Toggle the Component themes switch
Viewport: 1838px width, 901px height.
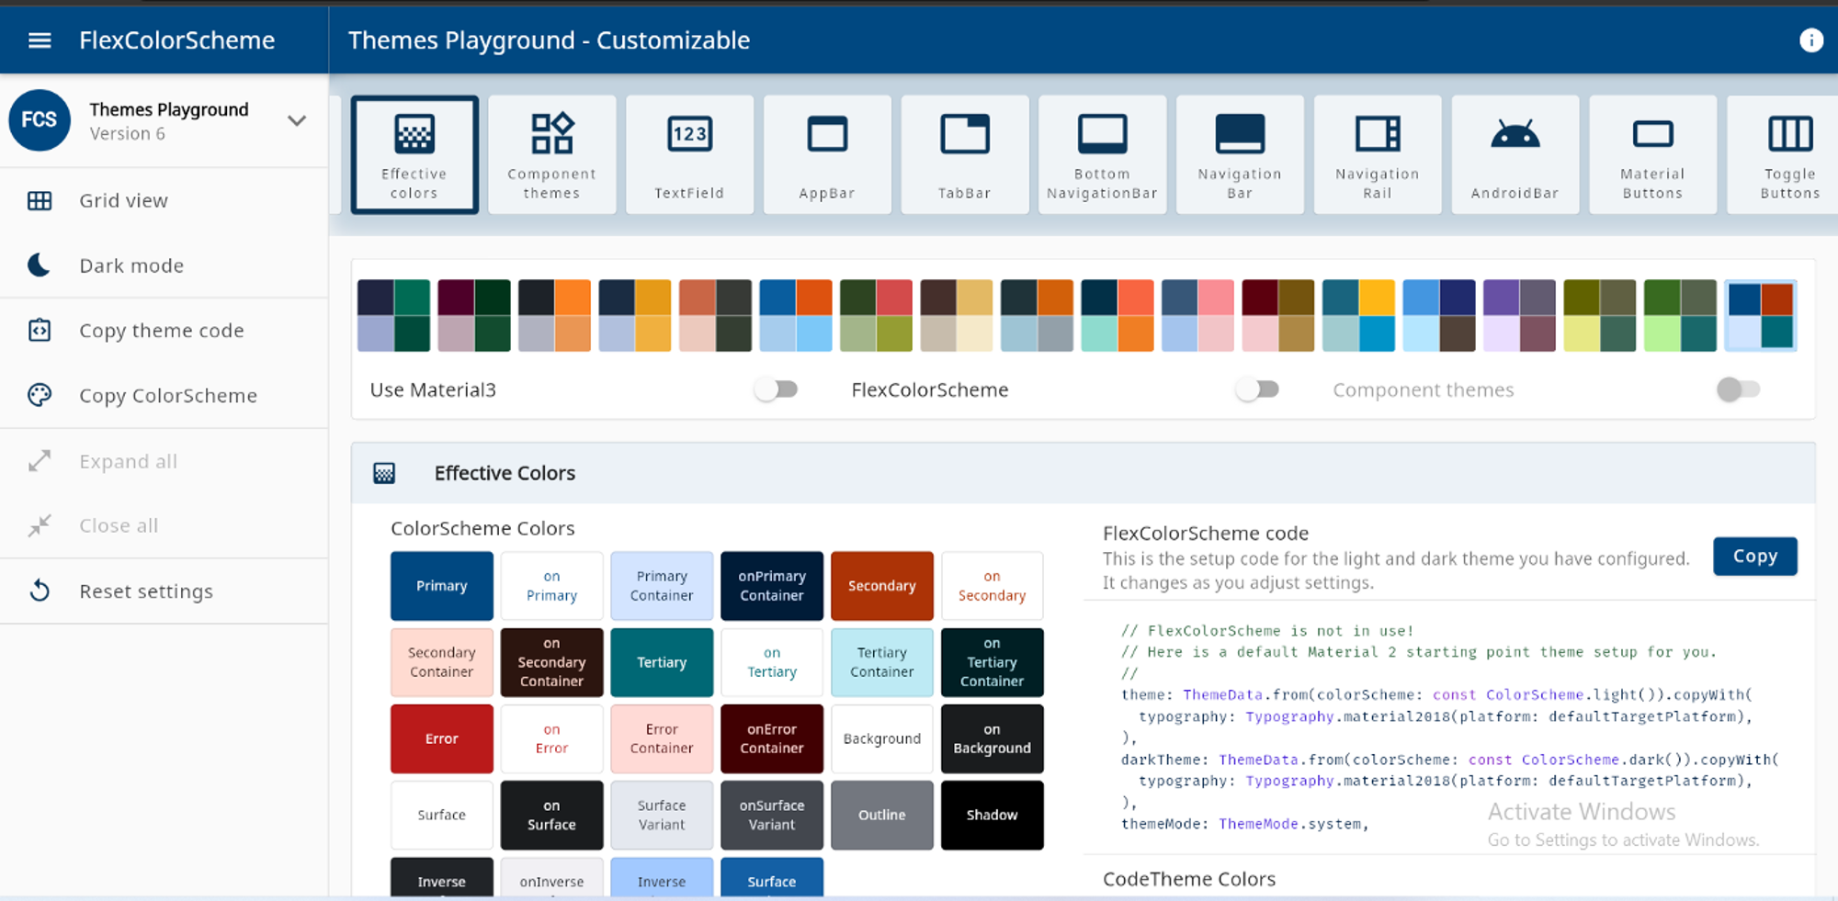point(1739,389)
